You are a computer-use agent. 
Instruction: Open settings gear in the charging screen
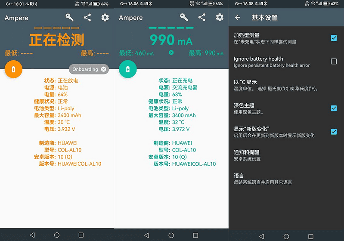point(220,17)
